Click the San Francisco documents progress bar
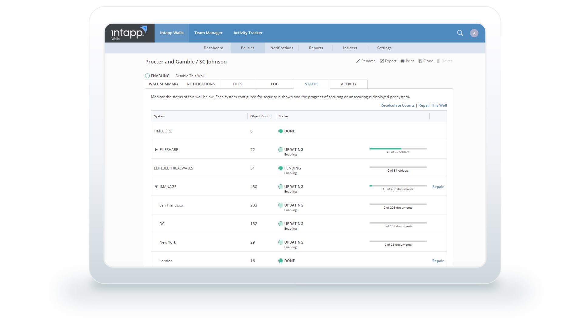 (398, 204)
